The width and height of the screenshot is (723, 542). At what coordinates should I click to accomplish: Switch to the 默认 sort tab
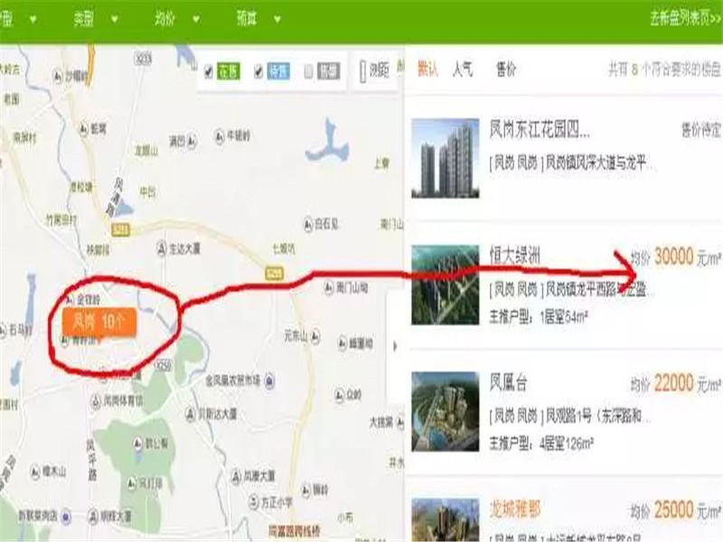coord(427,70)
